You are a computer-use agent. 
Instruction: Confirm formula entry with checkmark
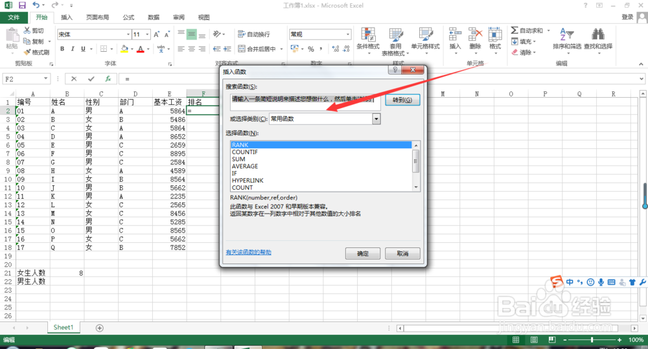[91, 79]
